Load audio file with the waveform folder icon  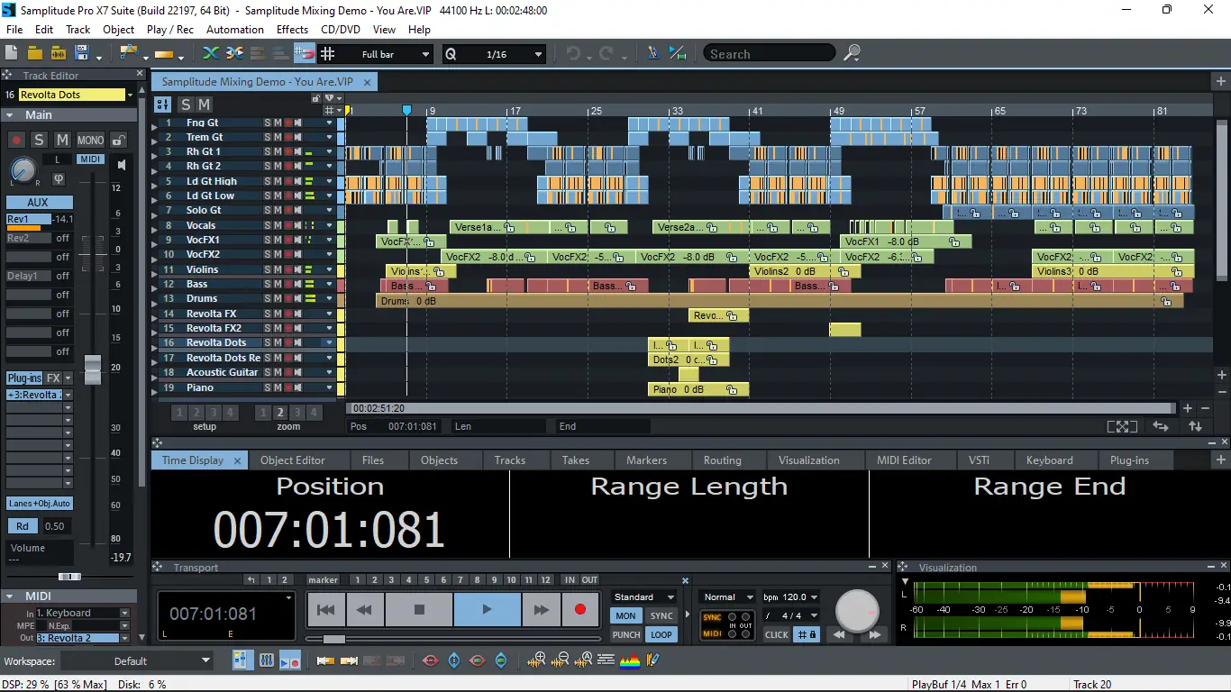point(59,54)
